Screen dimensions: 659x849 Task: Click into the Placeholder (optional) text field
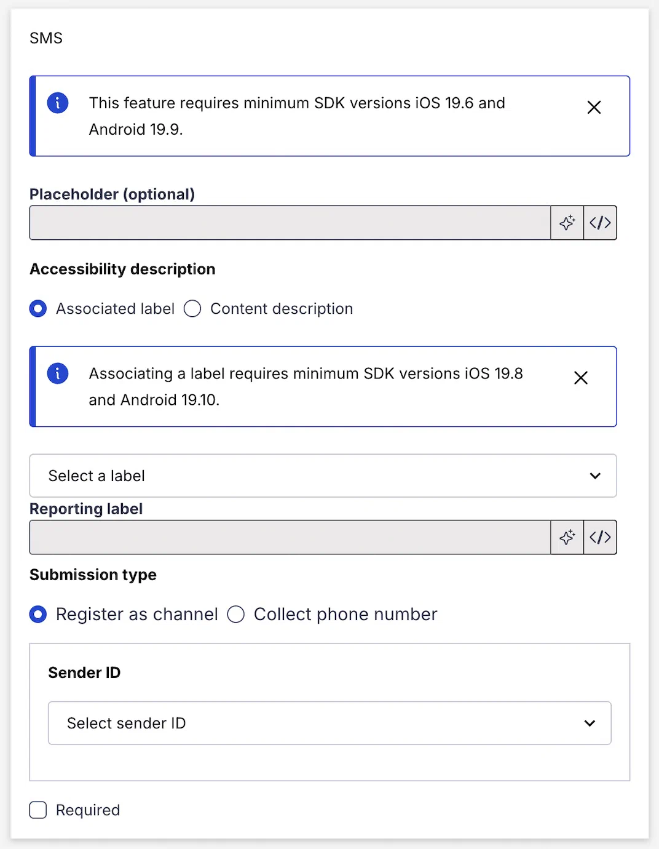coord(289,223)
